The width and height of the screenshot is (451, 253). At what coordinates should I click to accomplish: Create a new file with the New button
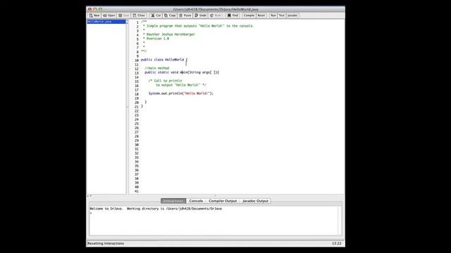click(94, 15)
